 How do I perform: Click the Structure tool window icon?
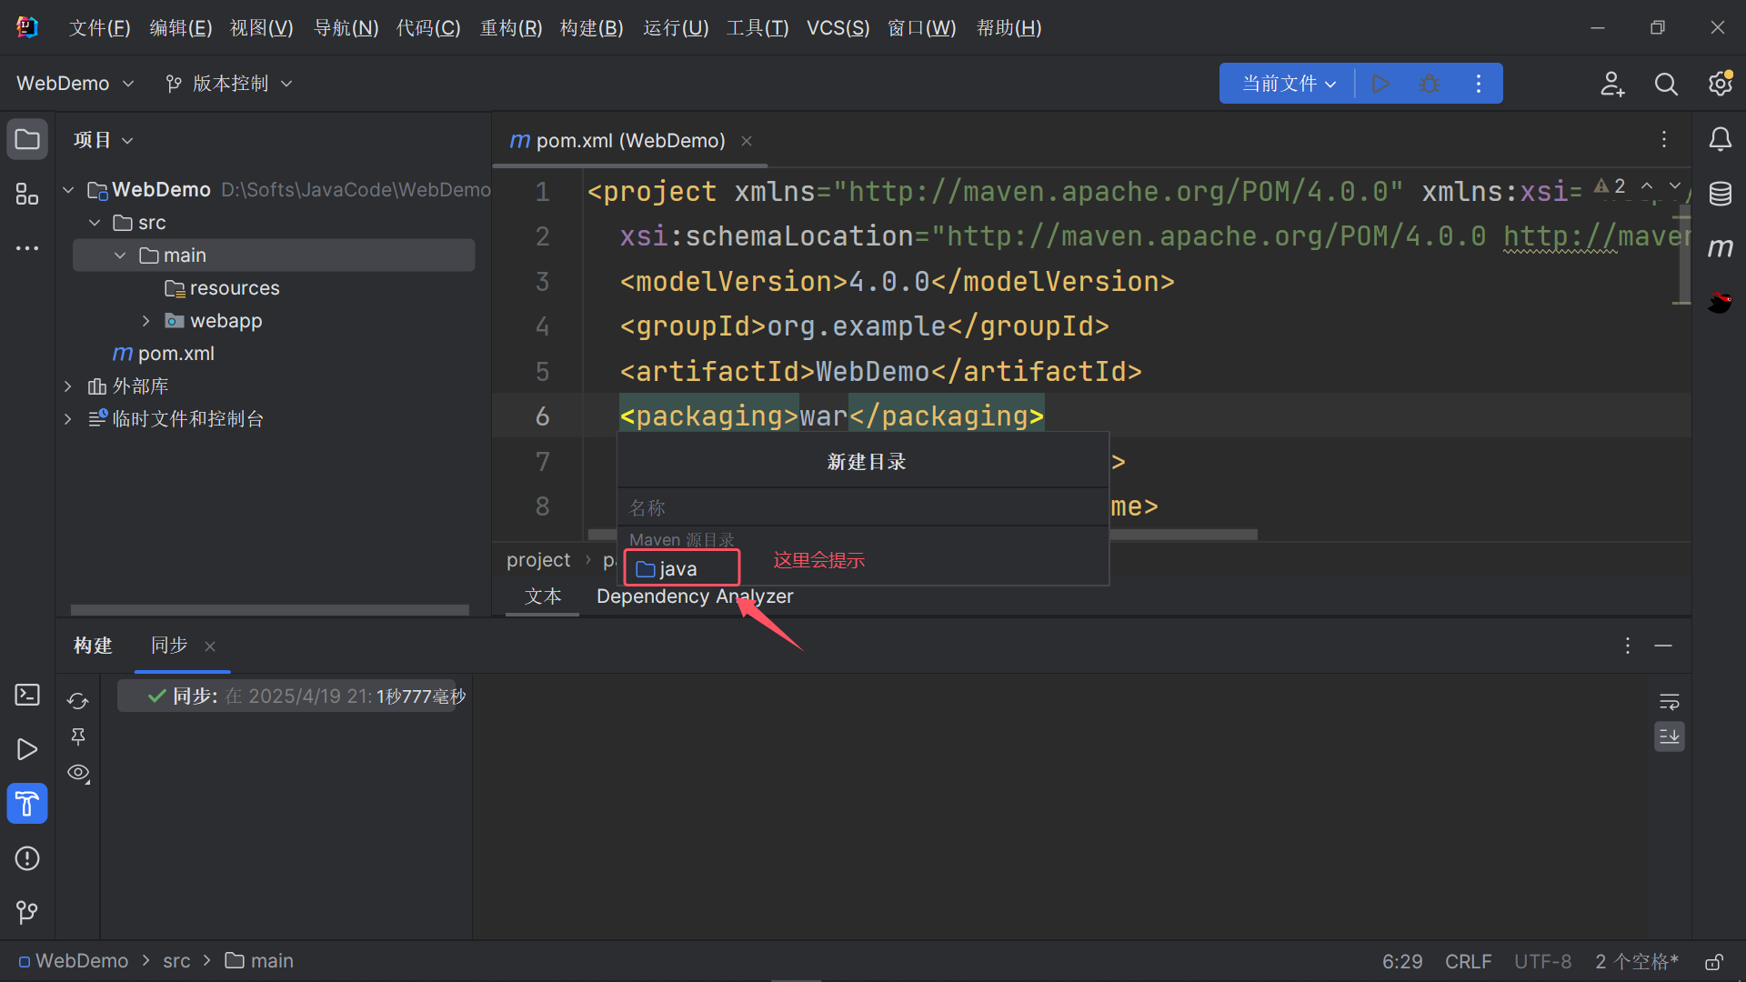(x=27, y=194)
